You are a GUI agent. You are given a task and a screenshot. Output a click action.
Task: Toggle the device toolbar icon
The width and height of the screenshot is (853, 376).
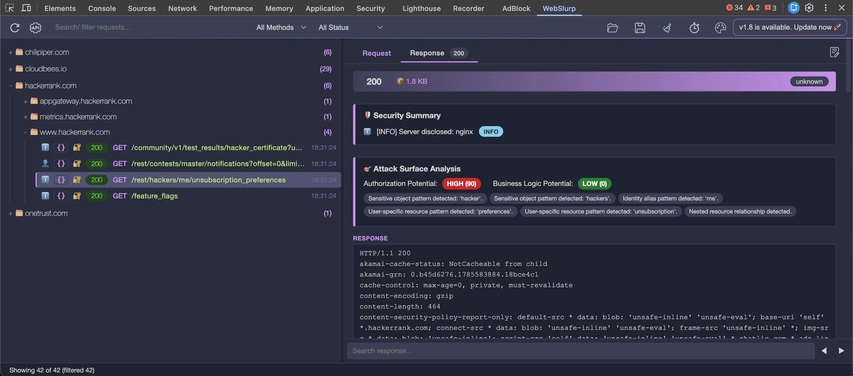tap(26, 8)
